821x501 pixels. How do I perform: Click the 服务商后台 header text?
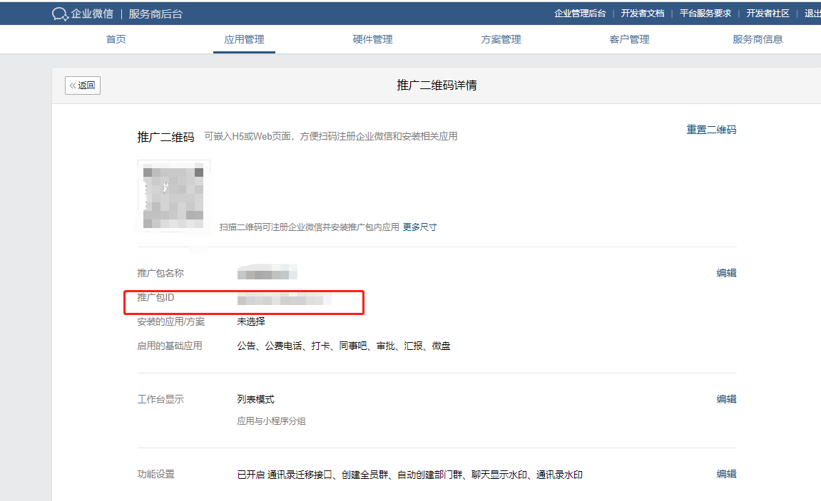[x=155, y=14]
